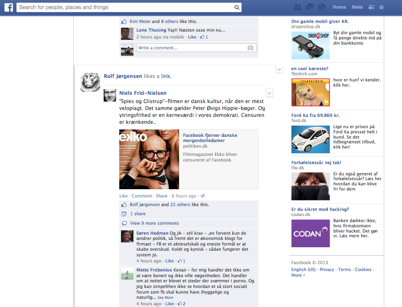The width and height of the screenshot is (402, 307).
Task: Expand View 9 more comments
Action: click(154, 223)
